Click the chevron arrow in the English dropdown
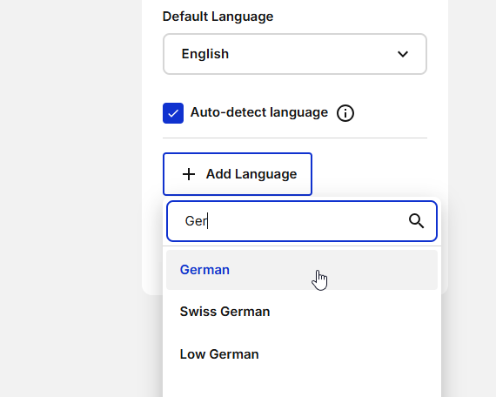This screenshot has width=496, height=397. pos(403,54)
